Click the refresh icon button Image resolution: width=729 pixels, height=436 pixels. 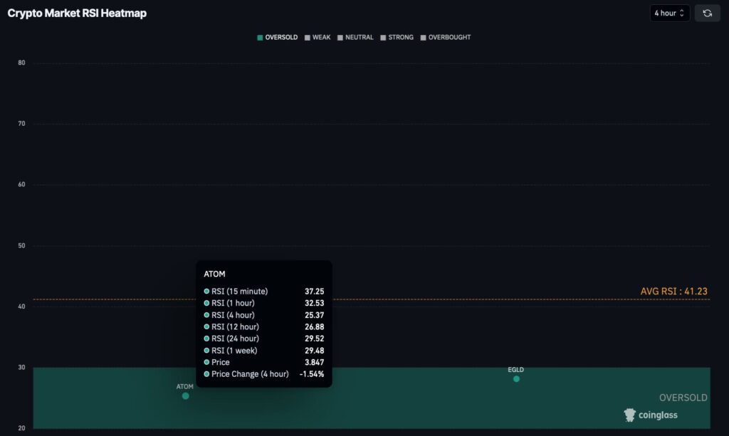coord(707,13)
